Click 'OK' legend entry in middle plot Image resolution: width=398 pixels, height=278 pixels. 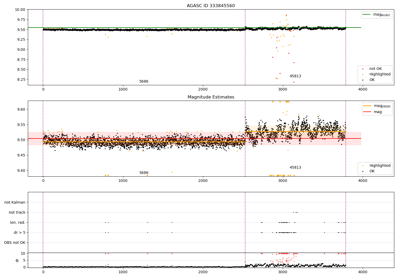(372, 171)
